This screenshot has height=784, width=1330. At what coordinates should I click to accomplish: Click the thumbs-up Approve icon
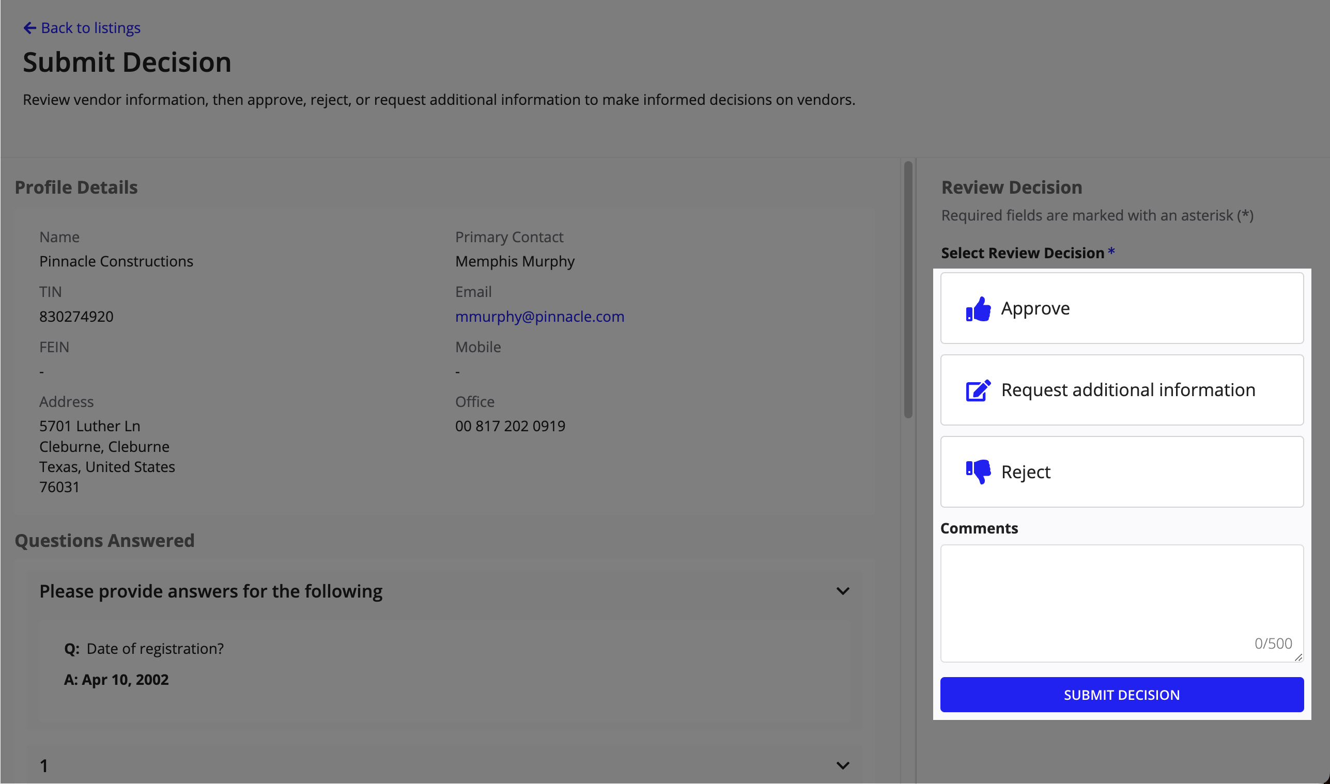(x=978, y=308)
